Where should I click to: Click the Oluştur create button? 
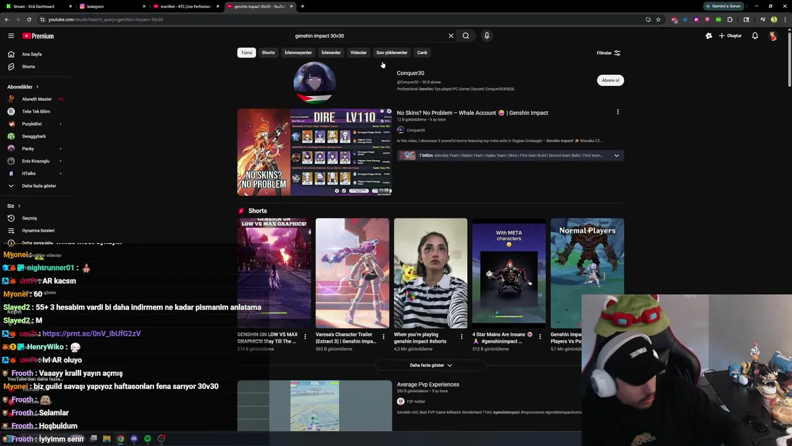point(730,36)
